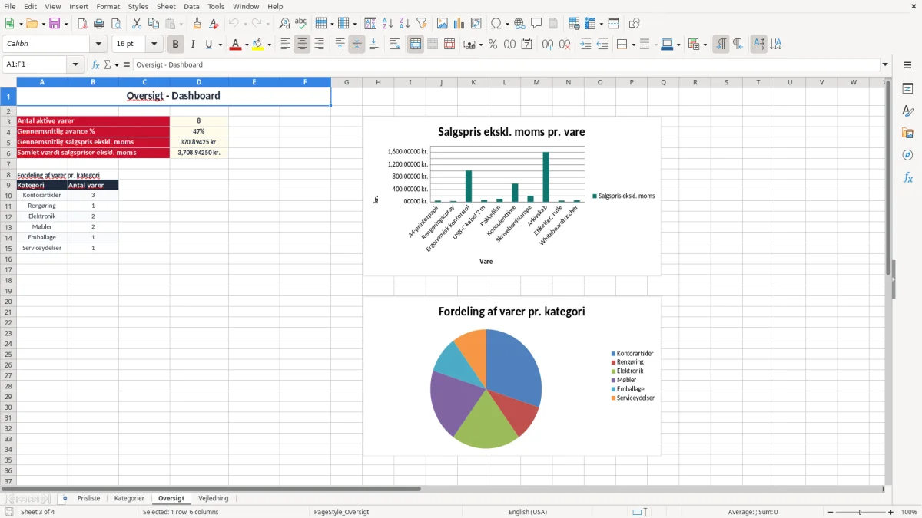Export directly as PDF
The height and width of the screenshot is (518, 922).
pyautogui.click(x=82, y=24)
